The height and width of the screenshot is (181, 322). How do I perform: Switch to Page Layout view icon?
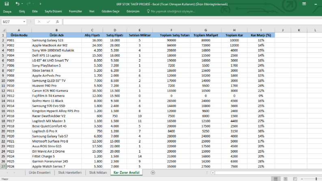click(x=285, y=179)
